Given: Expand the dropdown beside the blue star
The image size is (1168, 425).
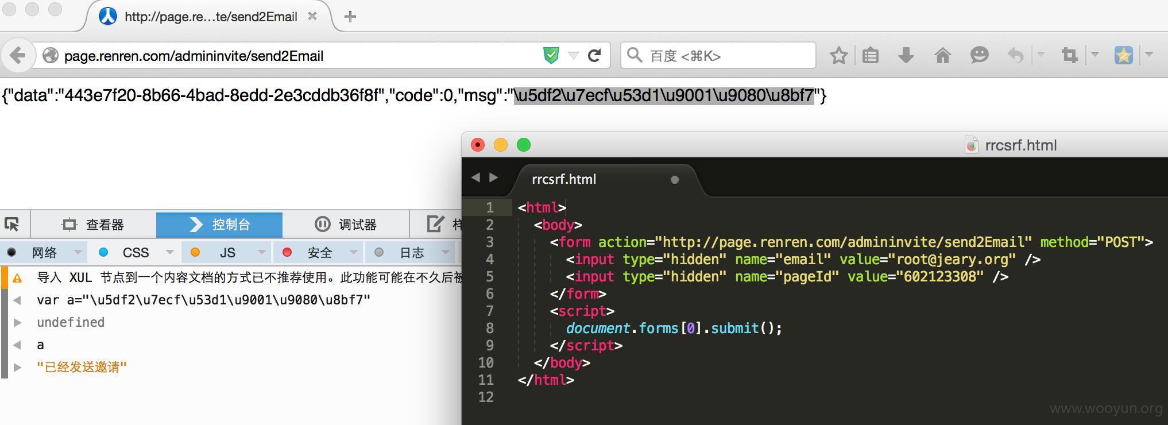Looking at the screenshot, I should click(x=1149, y=55).
